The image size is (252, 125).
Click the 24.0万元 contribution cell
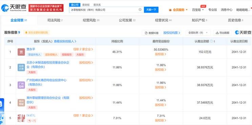tap(205, 118)
